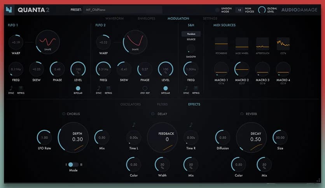Enable FLFO 2 bipolar toggle

[x=165, y=89]
